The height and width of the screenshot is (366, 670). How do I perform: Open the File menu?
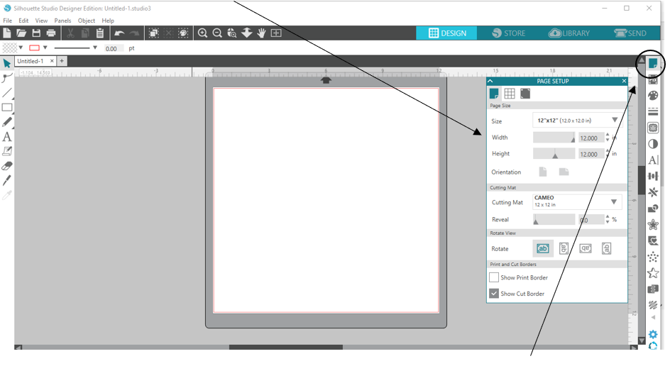(x=7, y=21)
